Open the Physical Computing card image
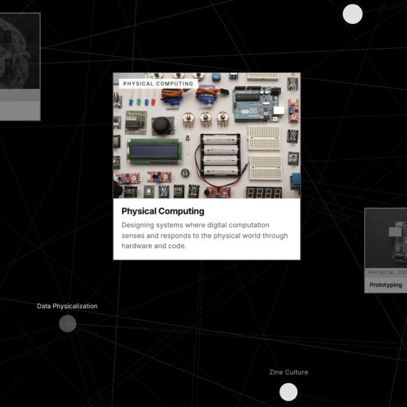The width and height of the screenshot is (407, 407). (207, 135)
